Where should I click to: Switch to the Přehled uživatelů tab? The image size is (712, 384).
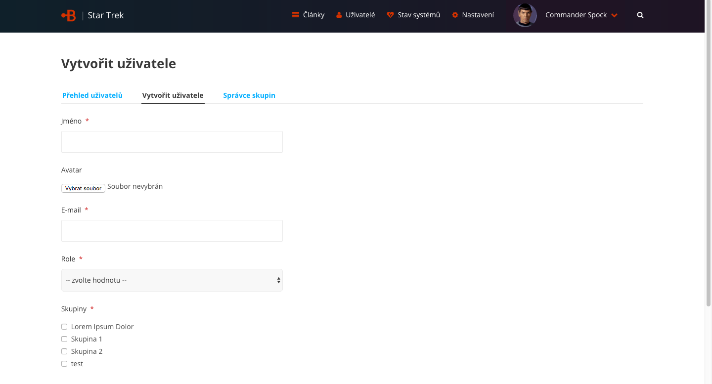pyautogui.click(x=92, y=95)
